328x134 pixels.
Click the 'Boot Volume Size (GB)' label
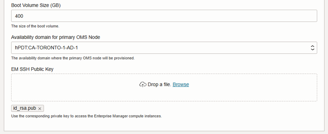coord(36,6)
